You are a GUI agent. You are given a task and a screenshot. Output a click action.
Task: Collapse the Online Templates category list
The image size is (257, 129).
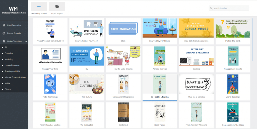tap(26, 41)
